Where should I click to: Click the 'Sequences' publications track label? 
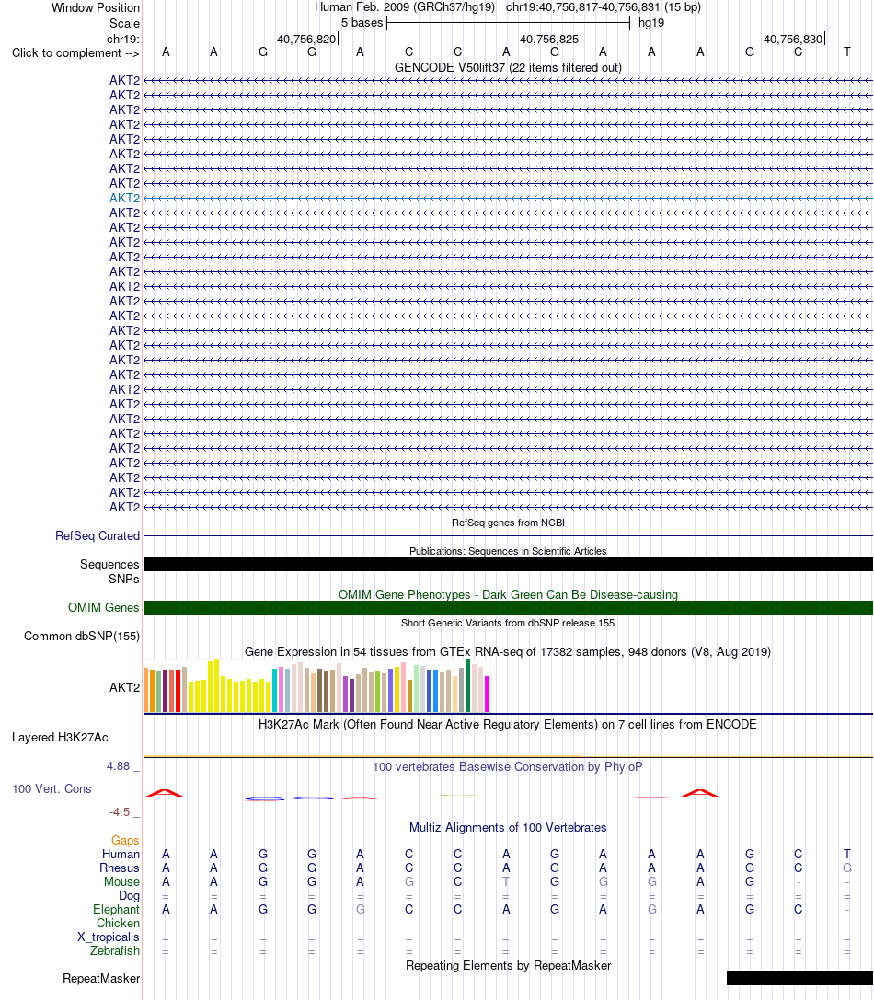109,565
